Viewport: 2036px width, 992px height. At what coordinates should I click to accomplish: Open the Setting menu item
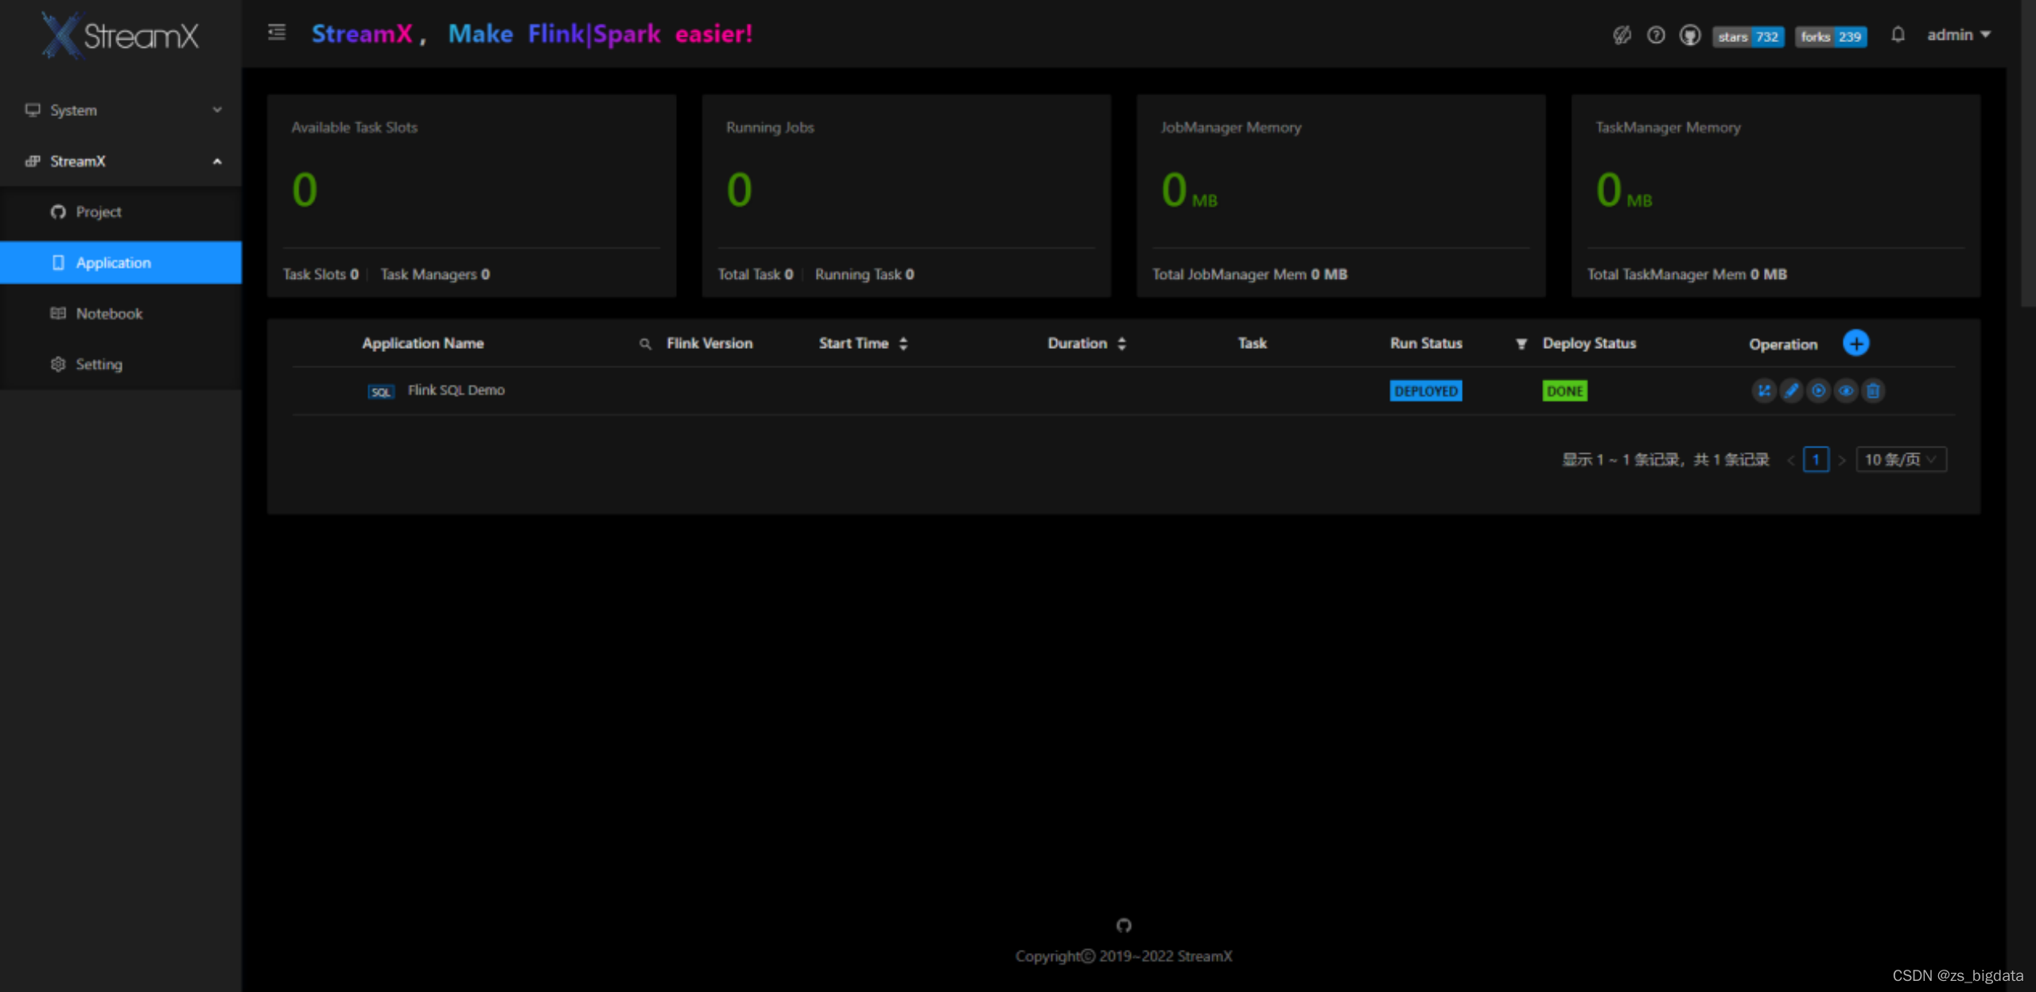tap(99, 365)
